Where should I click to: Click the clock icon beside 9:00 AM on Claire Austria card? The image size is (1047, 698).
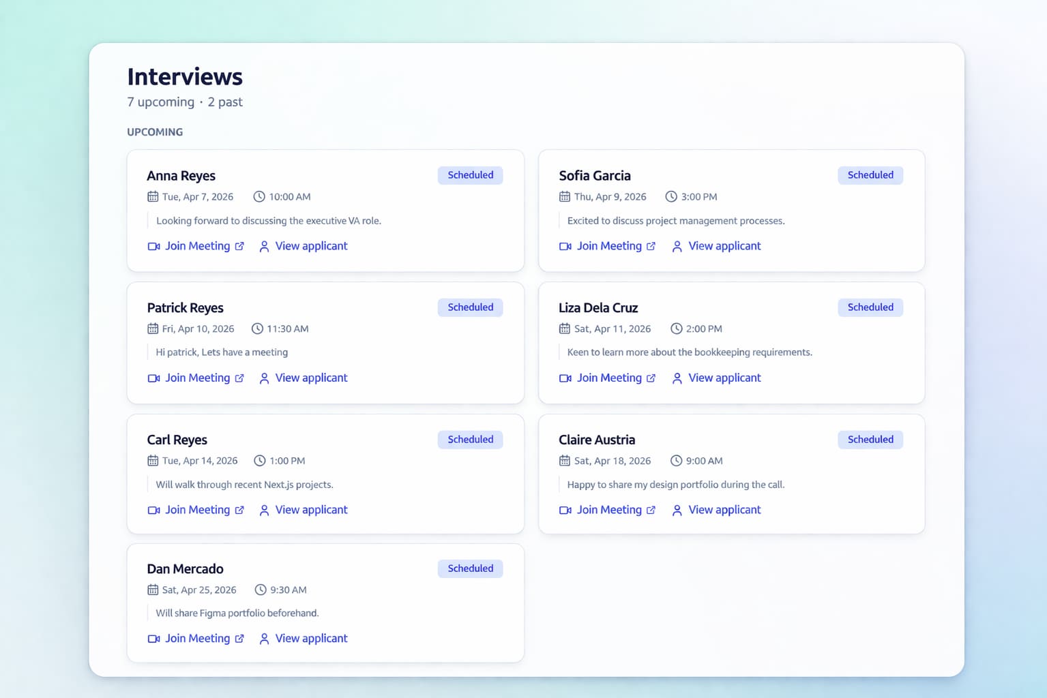coord(676,461)
